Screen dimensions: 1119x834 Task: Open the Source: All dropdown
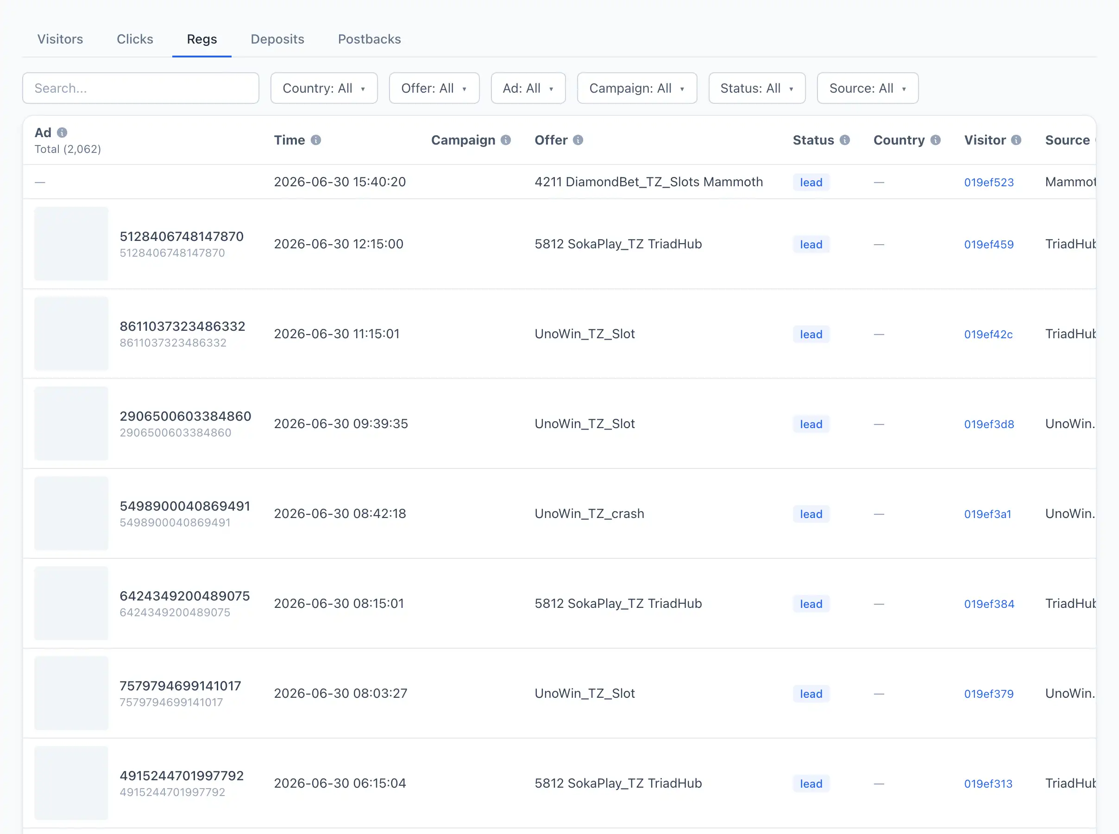point(868,88)
